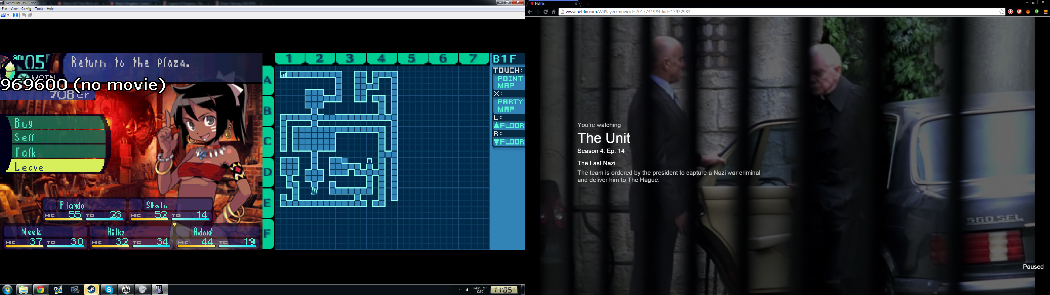1050x295 pixels.
Task: Click the taskbar clock gadget
Action: tap(504, 290)
